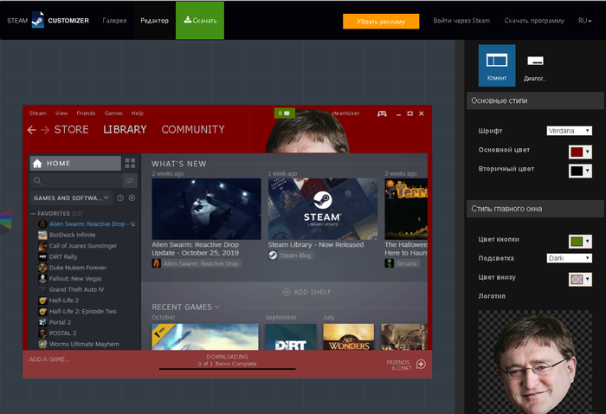
Task: Click the Terraria tag icon
Action: pos(390,263)
